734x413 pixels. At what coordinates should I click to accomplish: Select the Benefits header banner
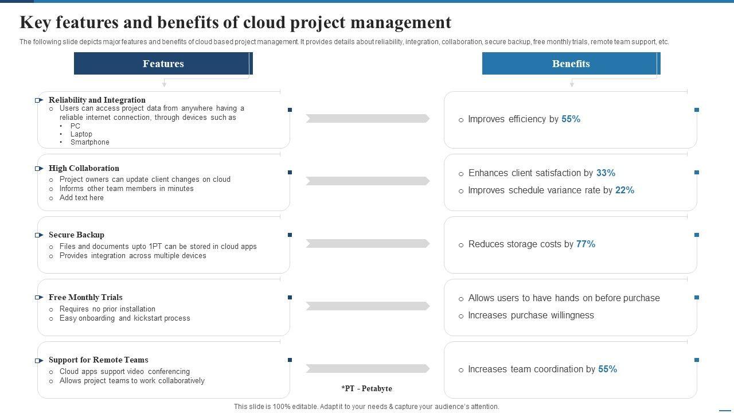(571, 64)
